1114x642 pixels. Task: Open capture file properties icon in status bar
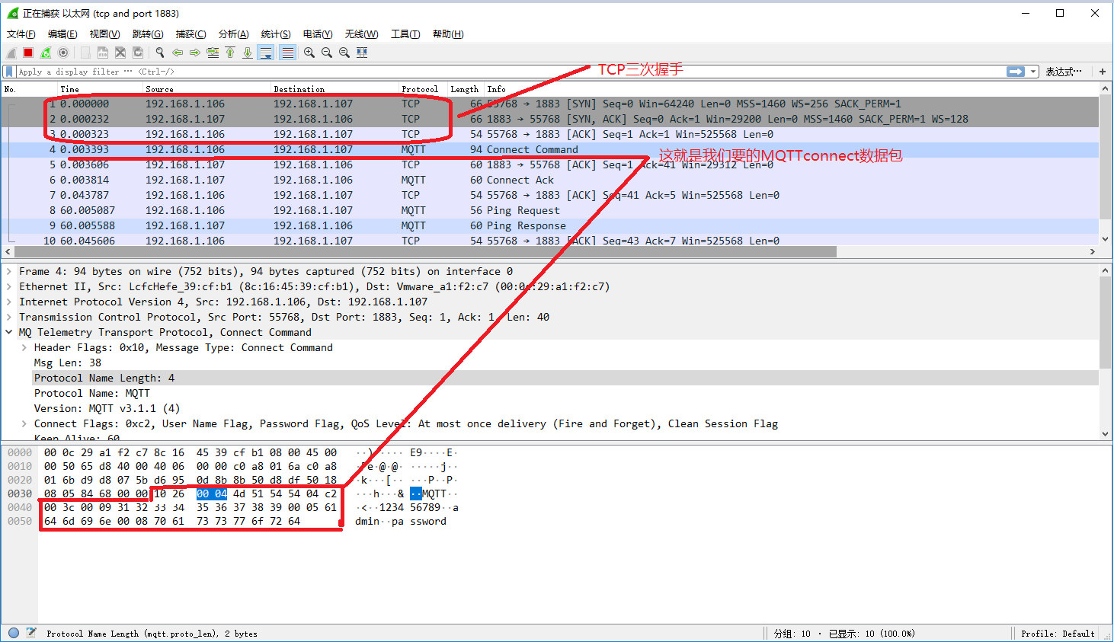point(31,633)
